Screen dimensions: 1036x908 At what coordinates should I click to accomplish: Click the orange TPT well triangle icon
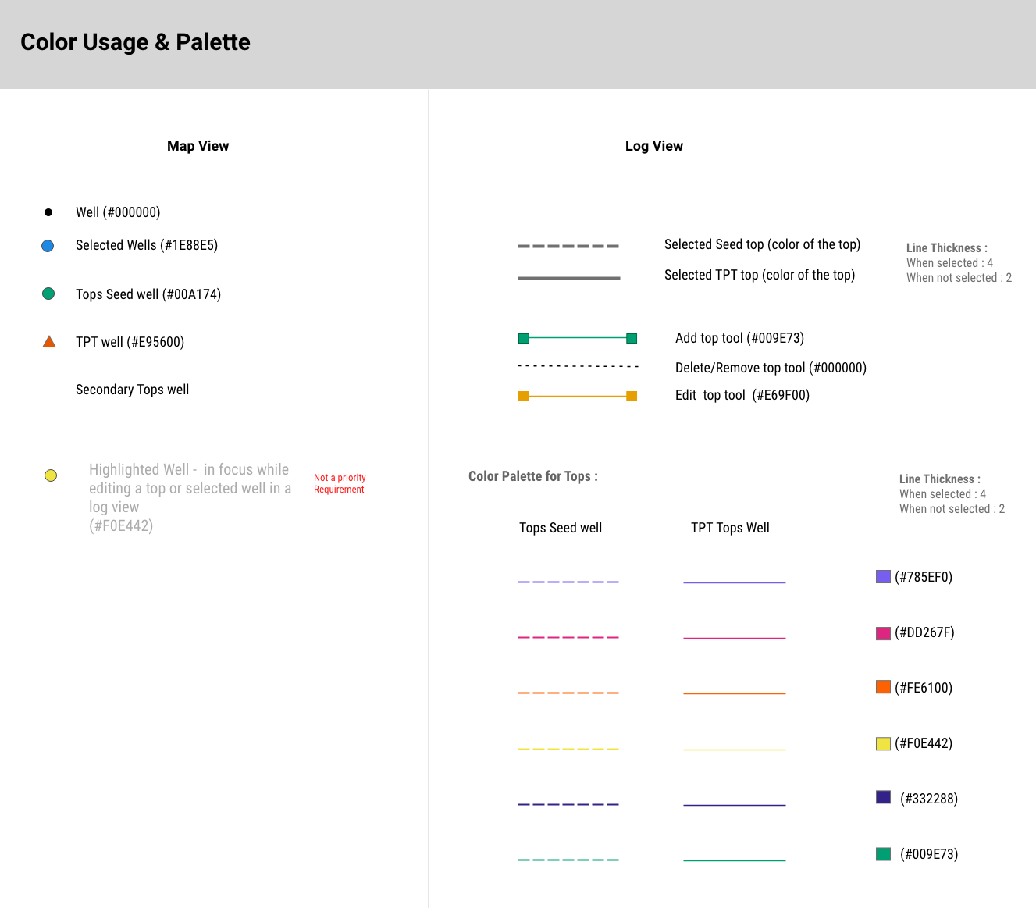click(x=49, y=341)
